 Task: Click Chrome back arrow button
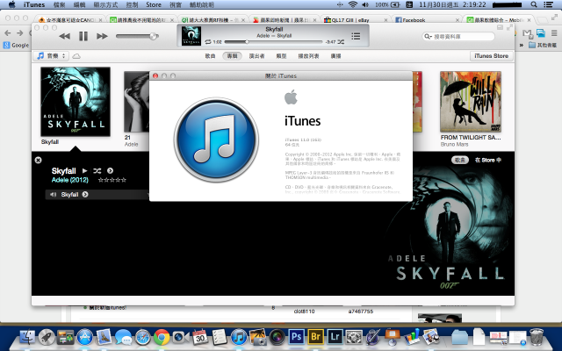[8, 33]
